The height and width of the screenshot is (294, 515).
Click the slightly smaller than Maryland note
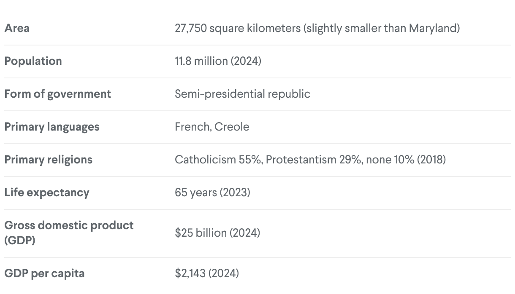pyautogui.click(x=381, y=29)
